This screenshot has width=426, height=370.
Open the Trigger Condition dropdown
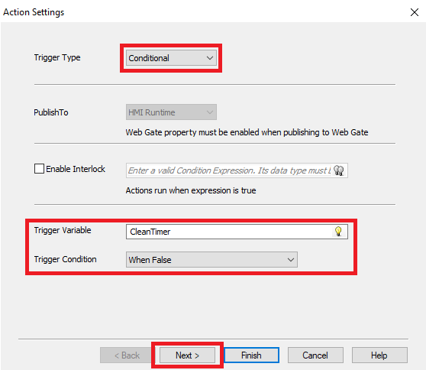pyautogui.click(x=211, y=260)
